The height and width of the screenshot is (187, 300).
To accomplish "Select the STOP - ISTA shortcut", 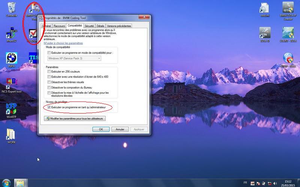I will pyautogui.click(x=288, y=60).
